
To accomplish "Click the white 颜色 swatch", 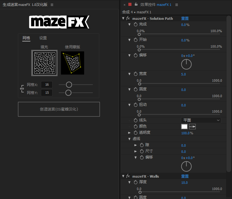I will pos(184,127).
